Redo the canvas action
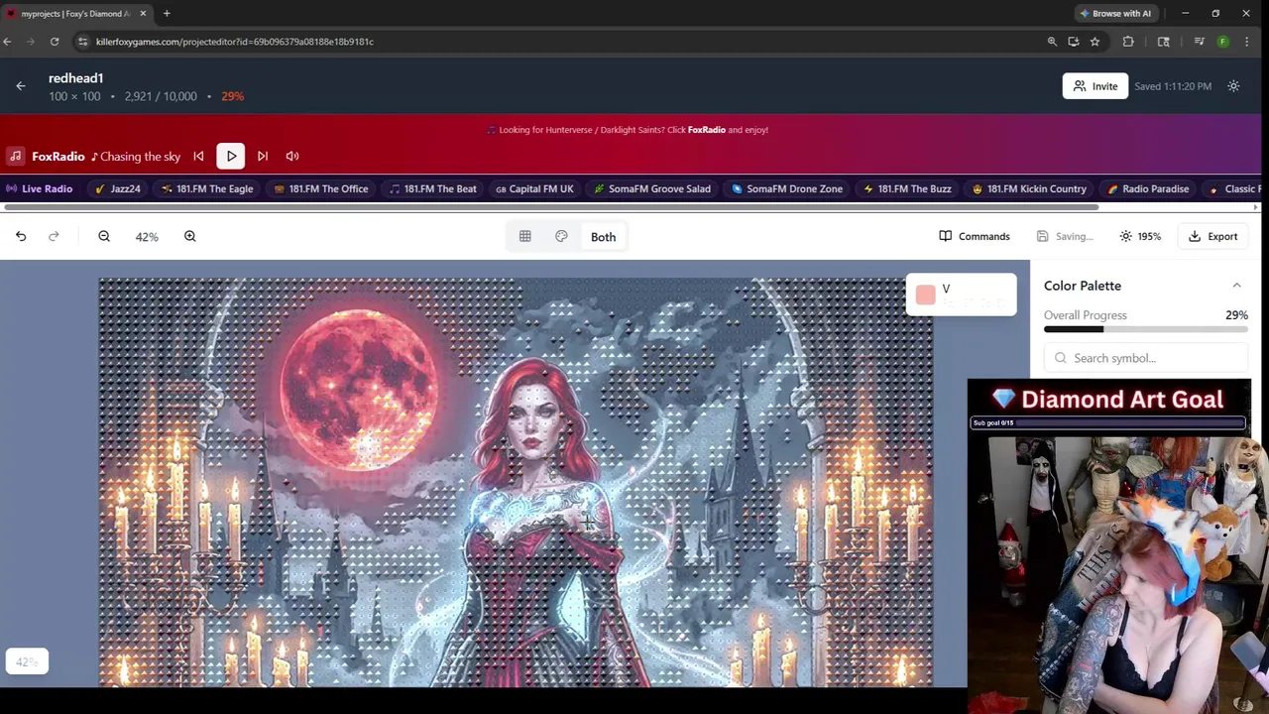 54,236
